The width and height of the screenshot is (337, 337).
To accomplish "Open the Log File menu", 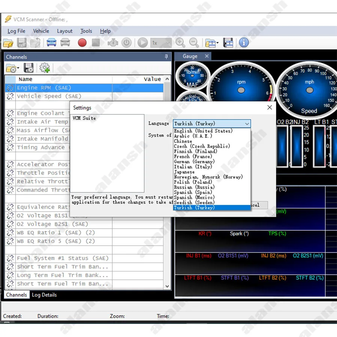I will (x=16, y=31).
